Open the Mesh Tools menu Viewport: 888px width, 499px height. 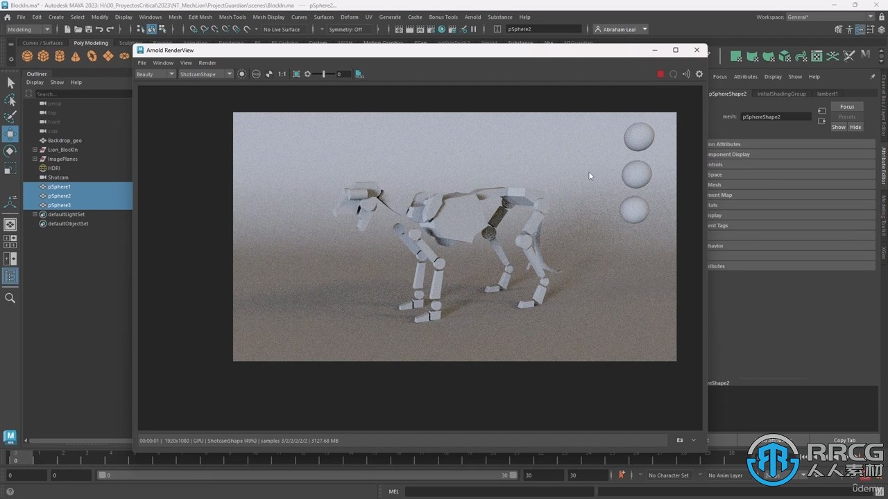coord(232,17)
